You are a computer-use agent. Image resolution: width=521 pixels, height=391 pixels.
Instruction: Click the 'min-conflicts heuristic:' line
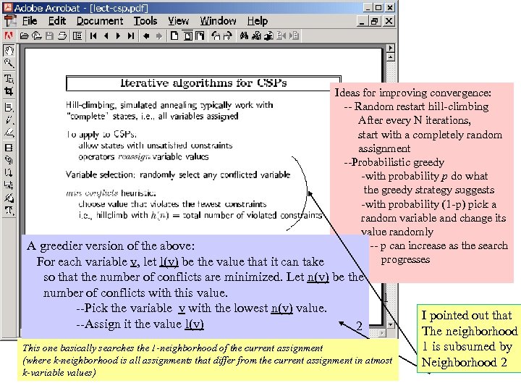coord(111,193)
